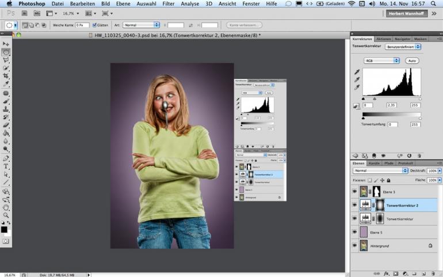Switch to the Kanäle tab
Image resolution: width=443 pixels, height=277 pixels.
click(x=374, y=163)
